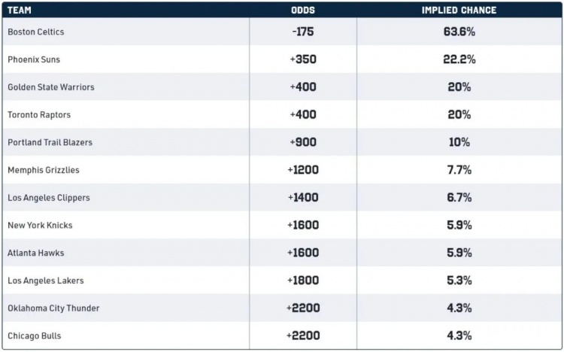Click Los Angeles Lakers team name
Screen dimensions: 564x352
[x=46, y=281]
